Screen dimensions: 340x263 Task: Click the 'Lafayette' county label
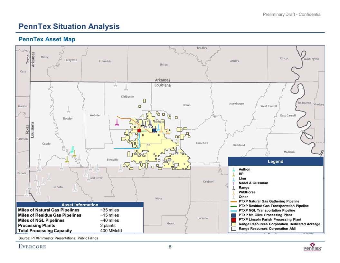click(x=71, y=60)
